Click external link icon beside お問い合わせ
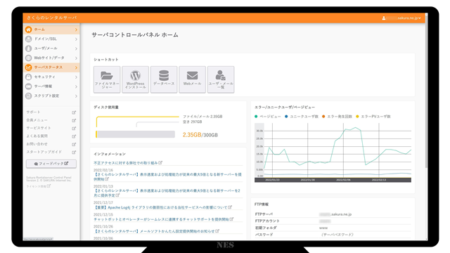This screenshot has height=253, width=450. (x=74, y=144)
